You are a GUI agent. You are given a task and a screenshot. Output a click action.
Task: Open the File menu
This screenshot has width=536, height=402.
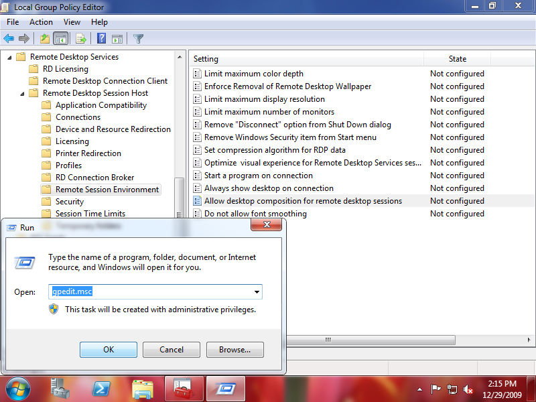(x=13, y=22)
